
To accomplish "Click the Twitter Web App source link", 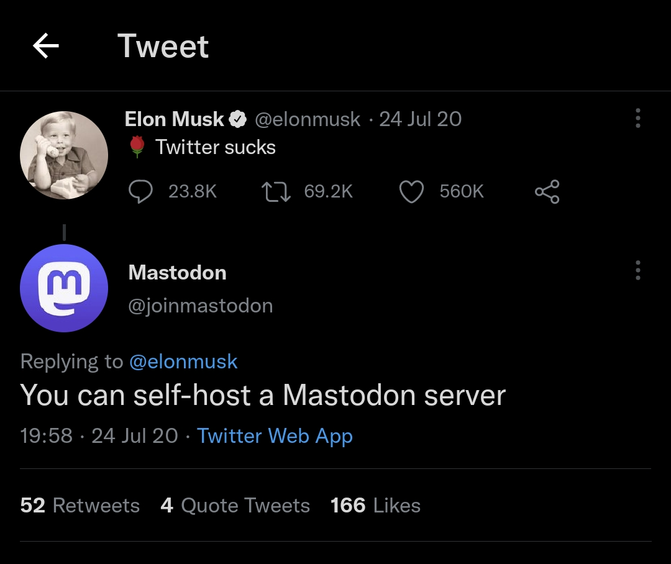I will (275, 436).
